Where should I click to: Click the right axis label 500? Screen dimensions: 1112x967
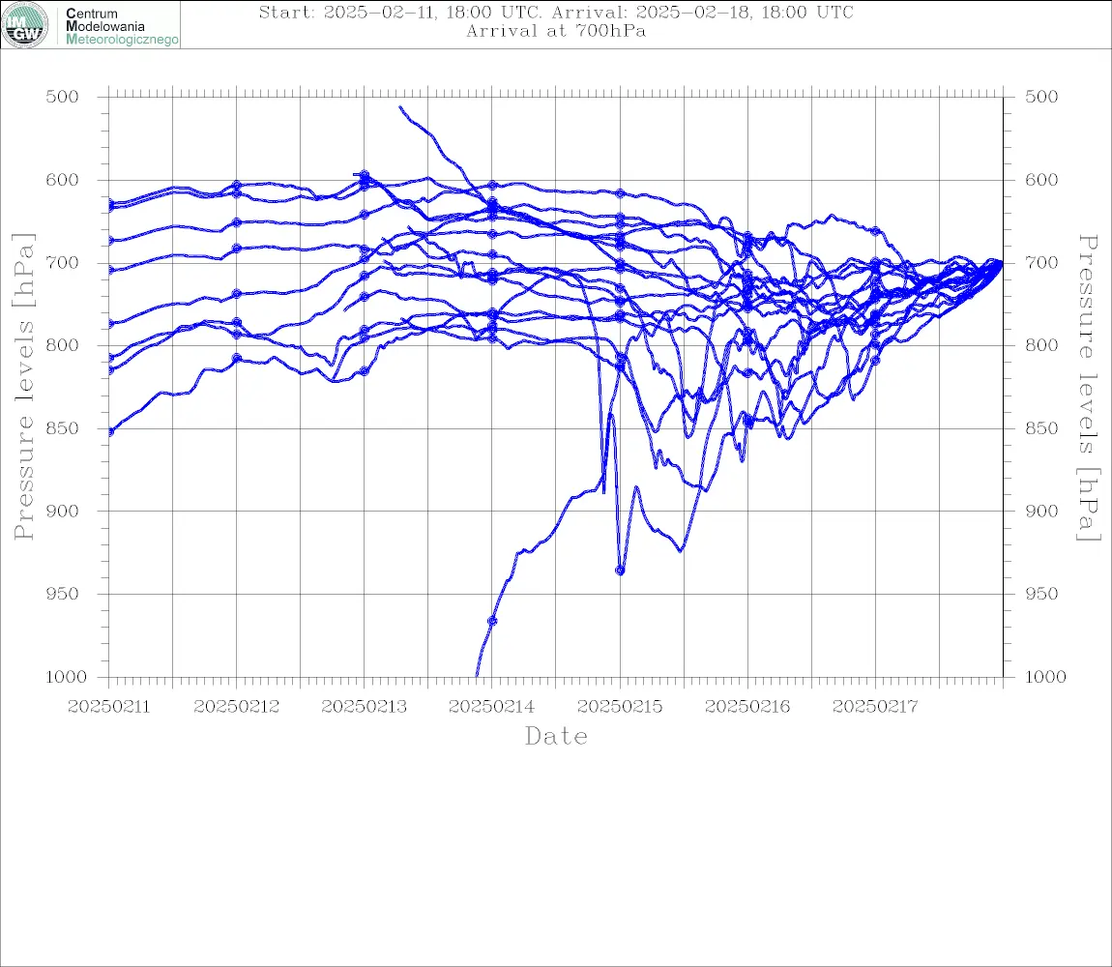[x=1041, y=98]
